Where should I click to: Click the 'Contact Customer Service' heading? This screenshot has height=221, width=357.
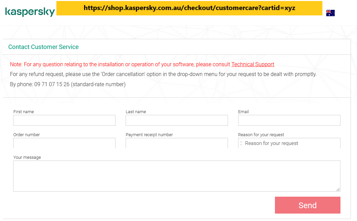pyautogui.click(x=44, y=47)
